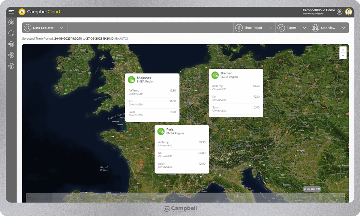
Task: Click the organization building icon
Action: tap(339, 12)
